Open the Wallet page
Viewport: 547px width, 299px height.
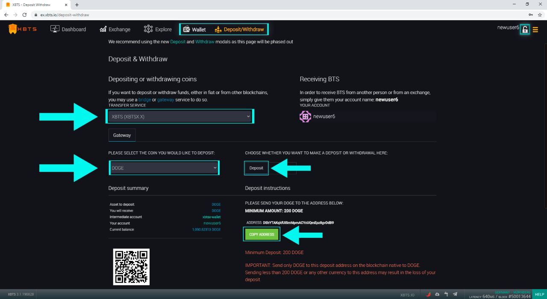pos(194,30)
